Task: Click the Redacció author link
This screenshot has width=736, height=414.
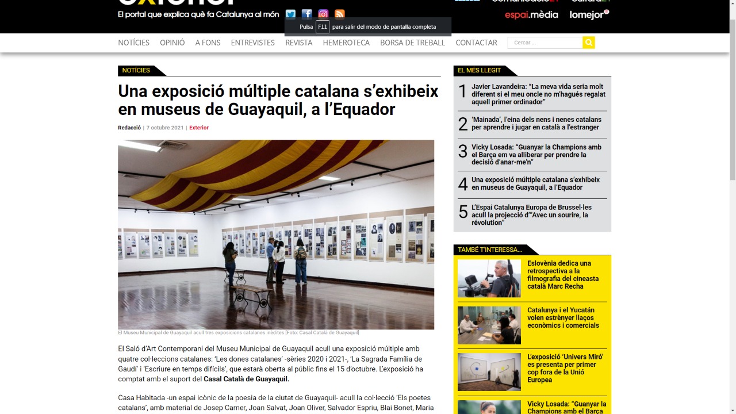Action: point(129,128)
